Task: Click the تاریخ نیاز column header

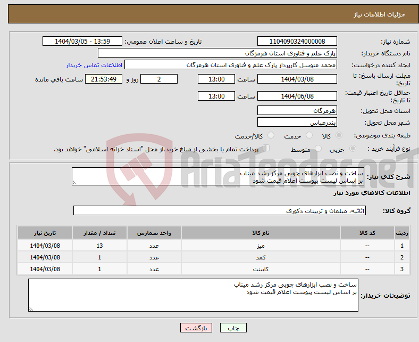Action: click(x=45, y=233)
